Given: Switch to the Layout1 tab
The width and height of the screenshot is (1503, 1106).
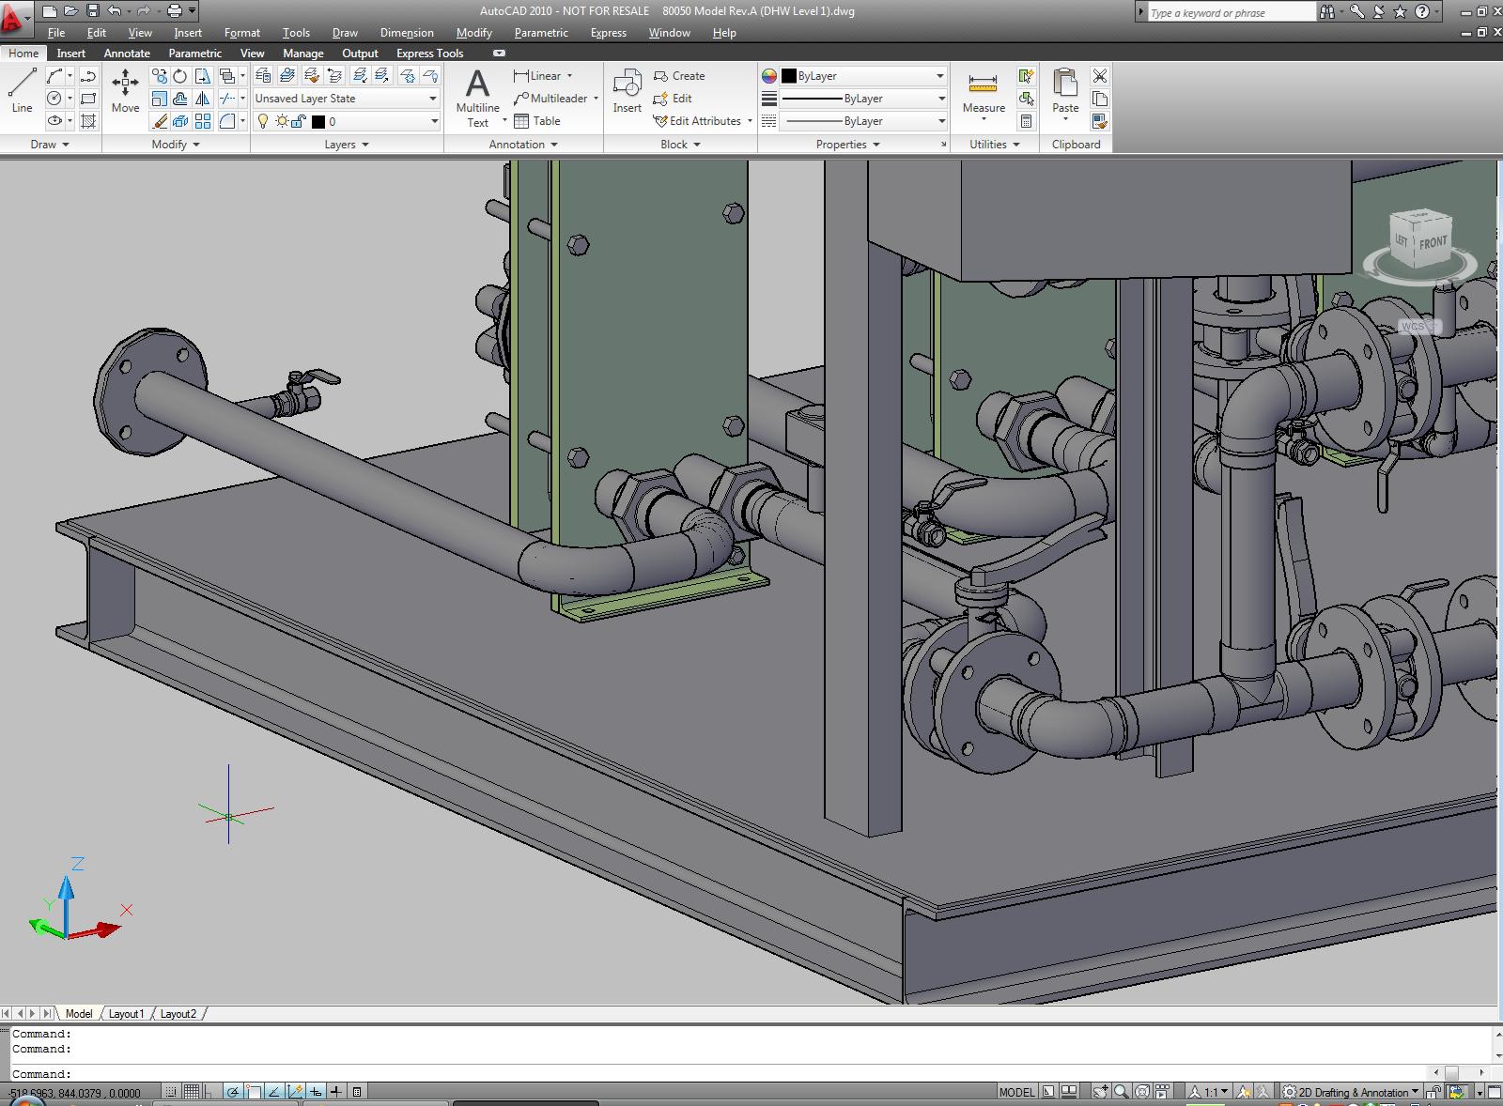Looking at the screenshot, I should point(126,1014).
